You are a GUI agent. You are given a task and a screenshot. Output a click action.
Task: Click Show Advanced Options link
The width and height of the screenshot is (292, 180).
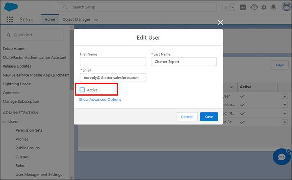100,100
